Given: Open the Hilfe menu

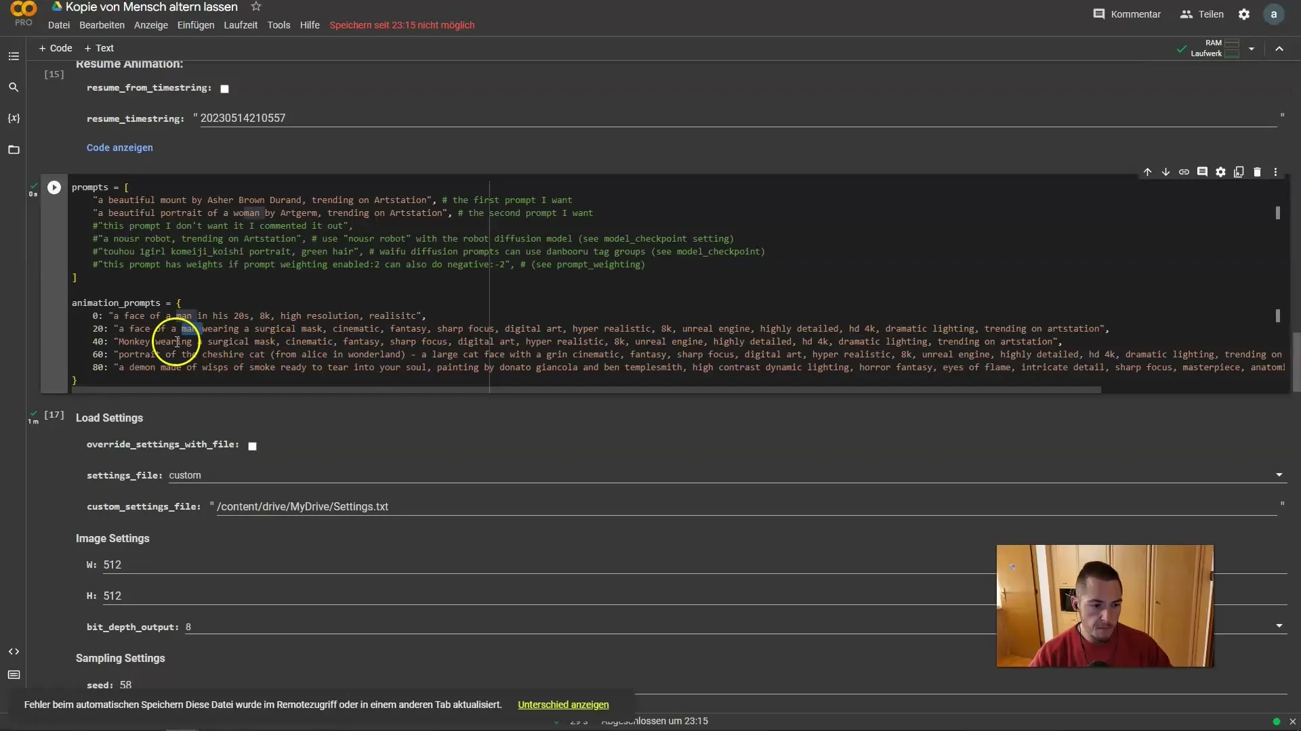Looking at the screenshot, I should point(310,25).
